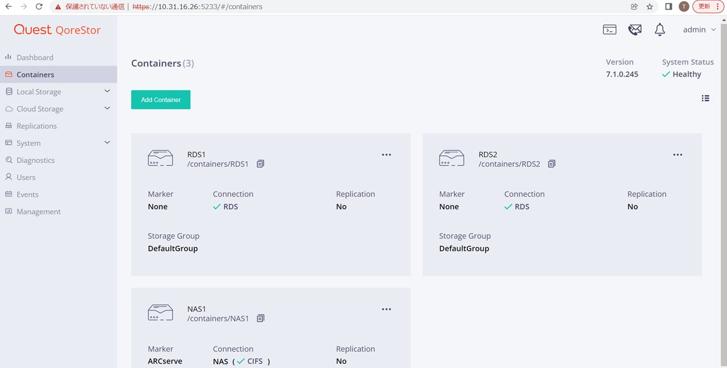Viewport: 727px width, 368px height.
Task: Switch to list view icon
Action: (x=705, y=98)
